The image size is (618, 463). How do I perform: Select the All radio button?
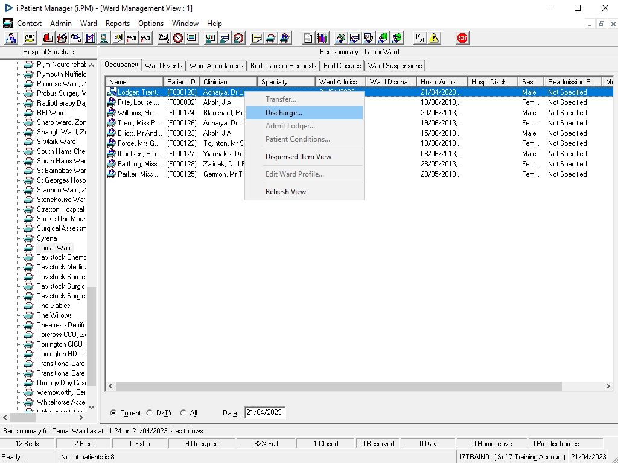tap(183, 412)
